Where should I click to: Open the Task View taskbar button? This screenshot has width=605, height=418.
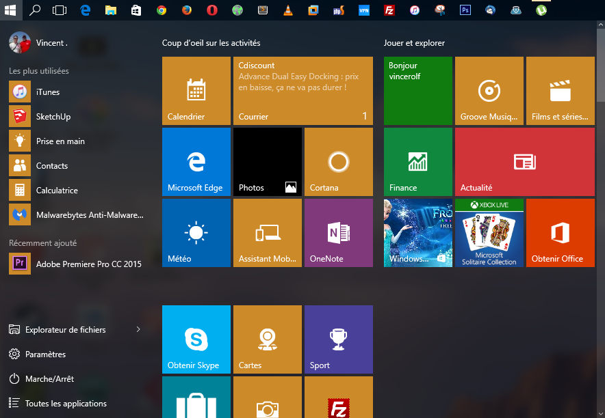pos(60,10)
